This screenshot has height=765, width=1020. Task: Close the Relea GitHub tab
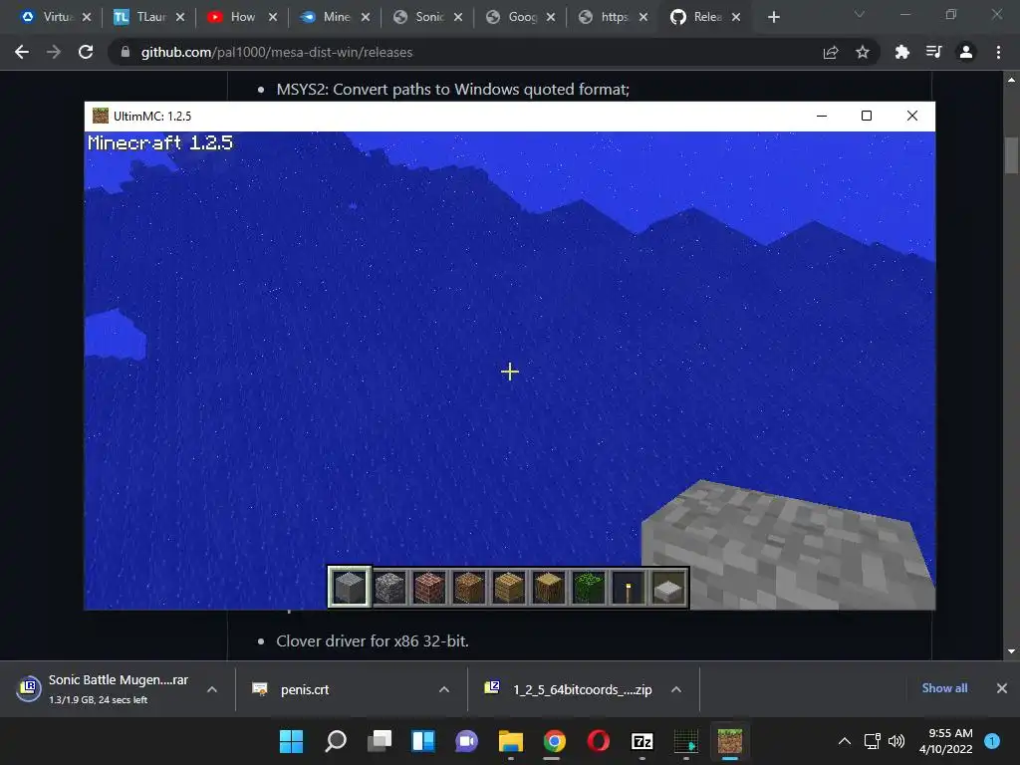click(736, 17)
